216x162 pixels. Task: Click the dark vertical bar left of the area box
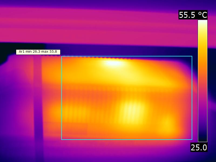[x=37, y=108]
